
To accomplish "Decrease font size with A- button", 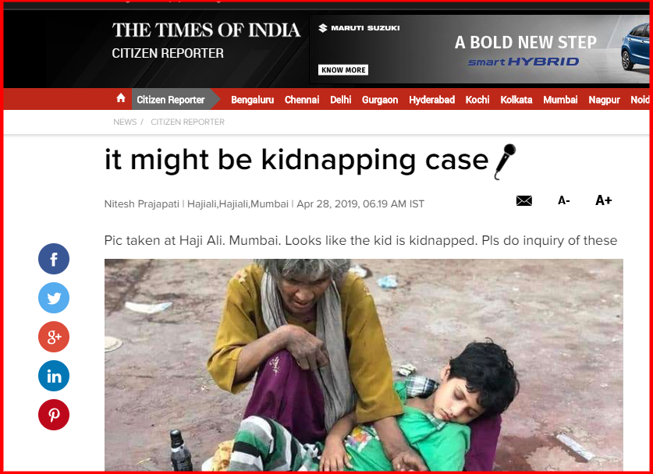I will point(563,200).
